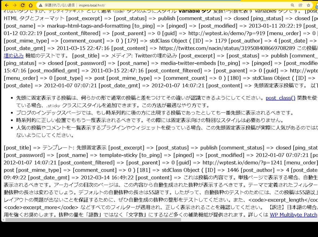Viewport: 318px width, 237px height.
Task: Click the empty scrollbar track right of thumb
Action: [248, 220]
